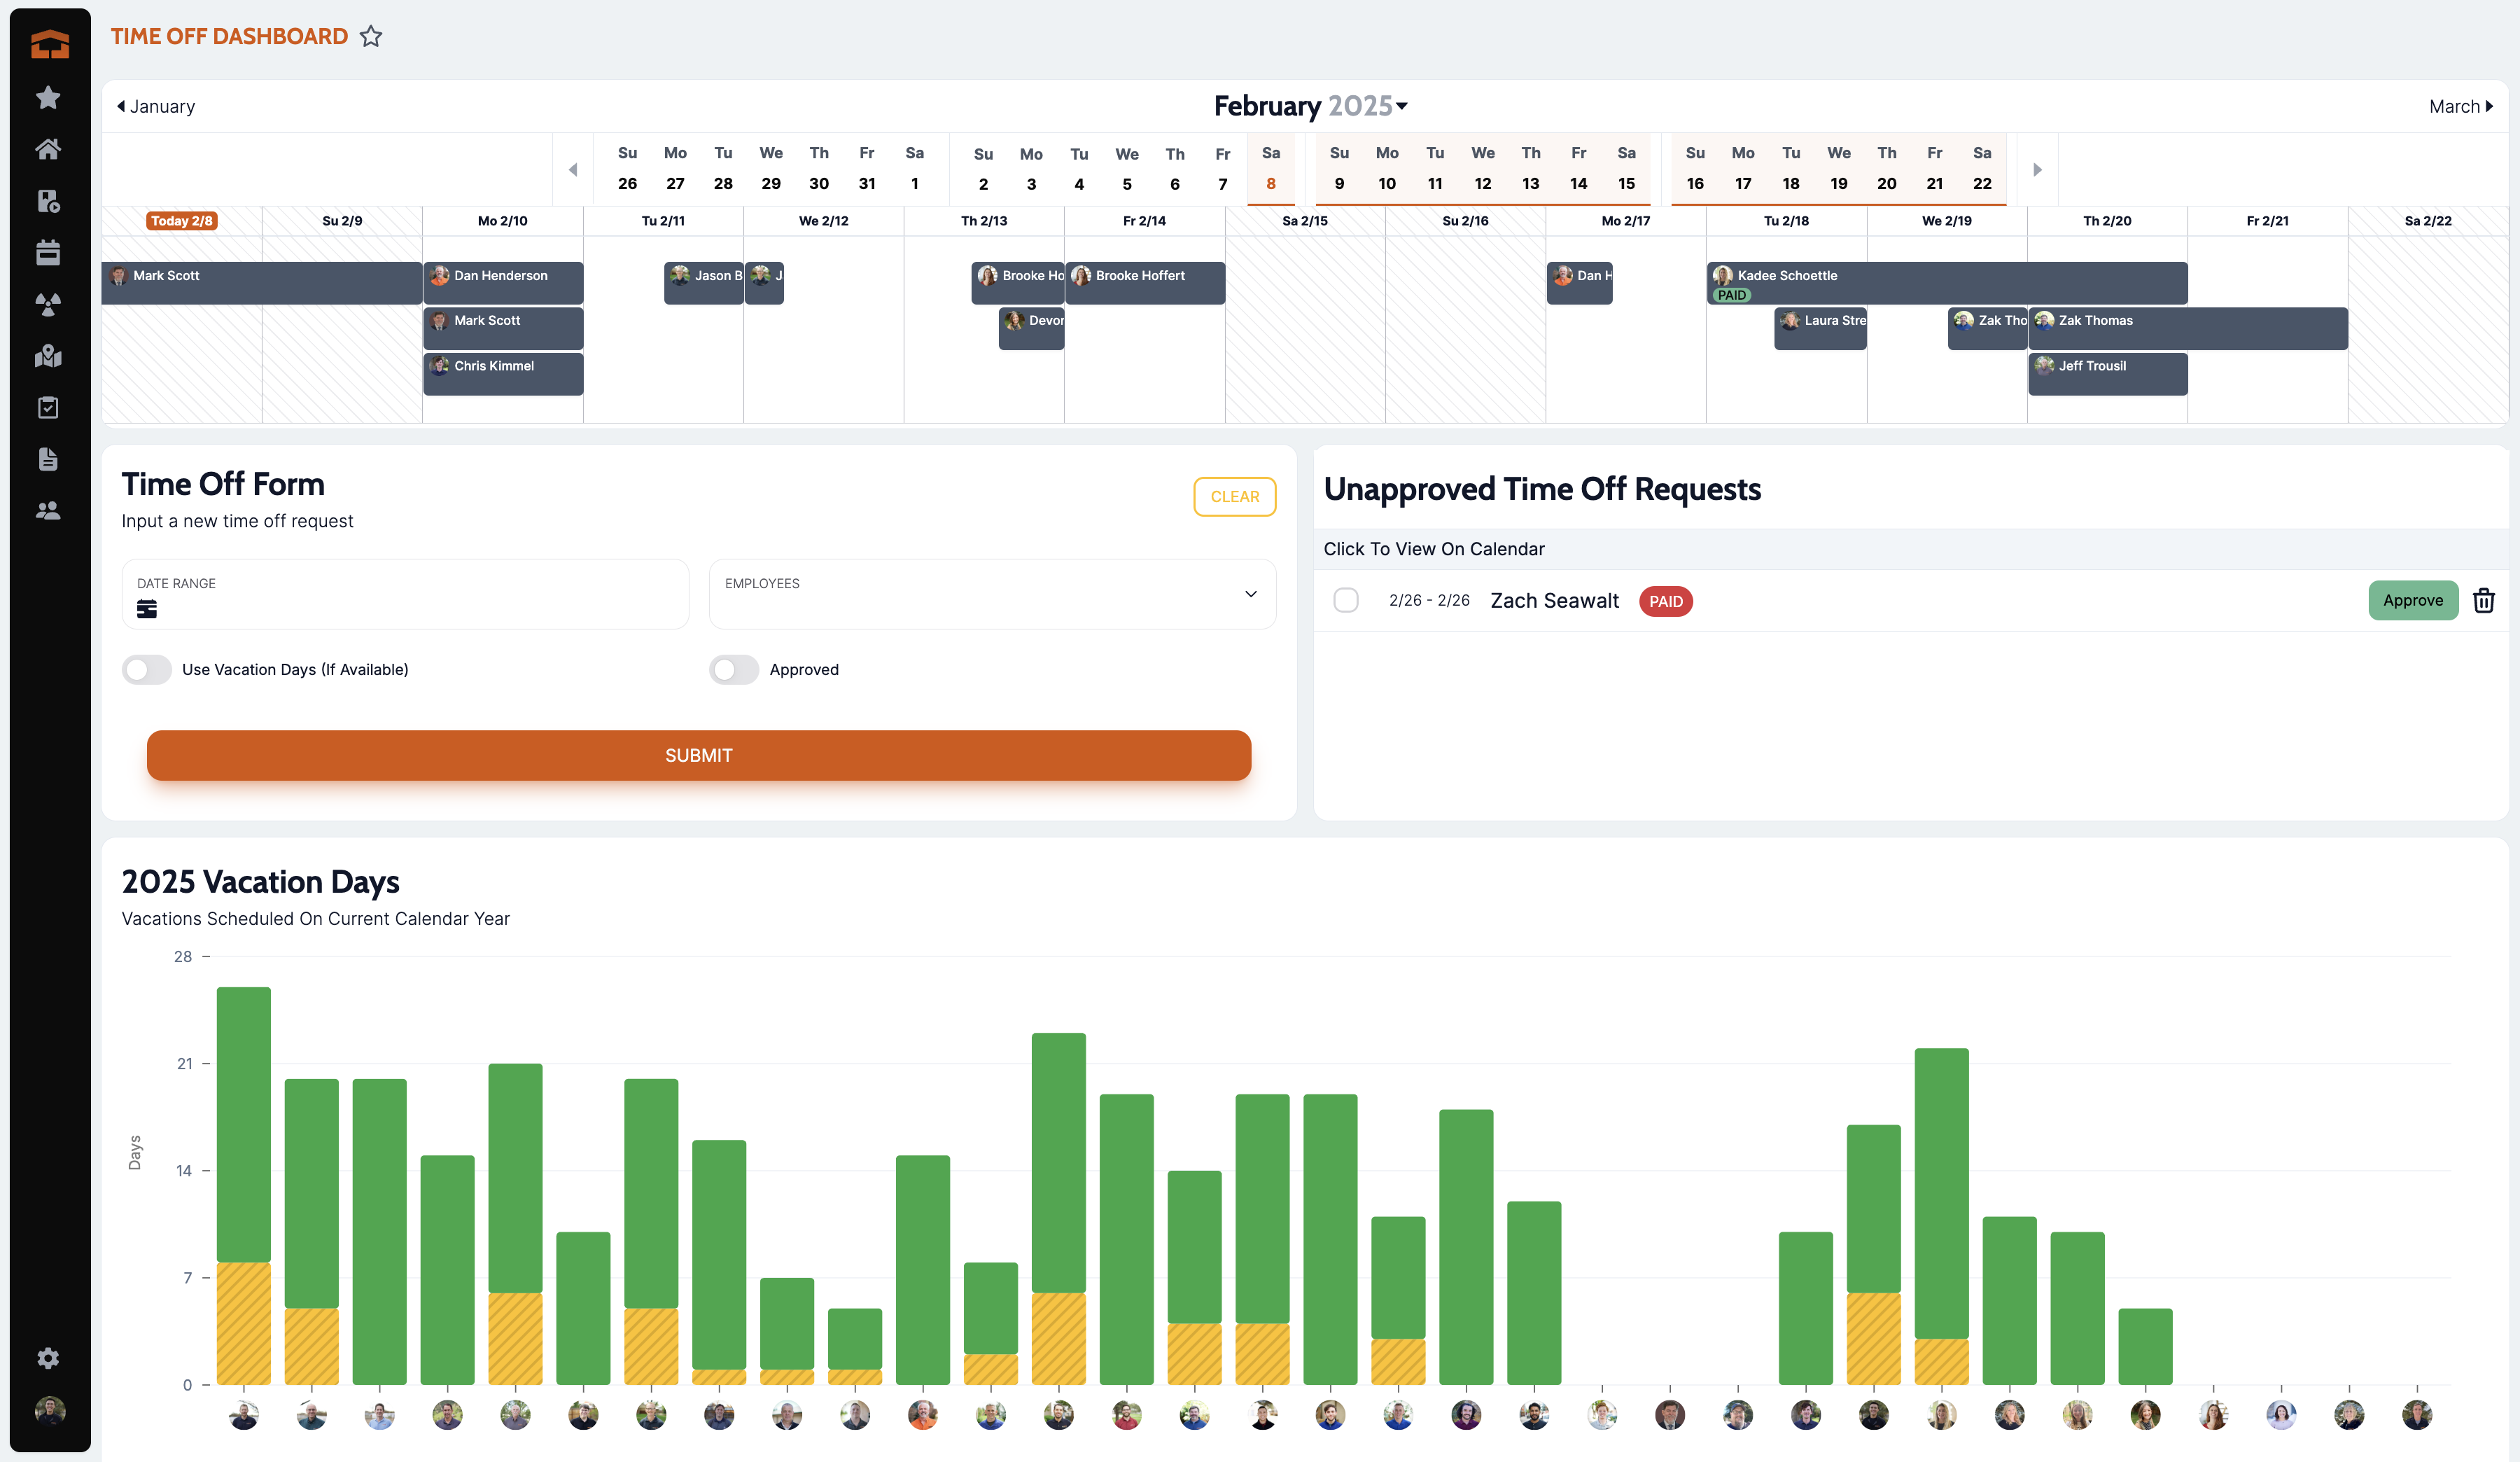2520x1462 pixels.
Task: Toggle Use Vacation Days switch
Action: (x=147, y=669)
